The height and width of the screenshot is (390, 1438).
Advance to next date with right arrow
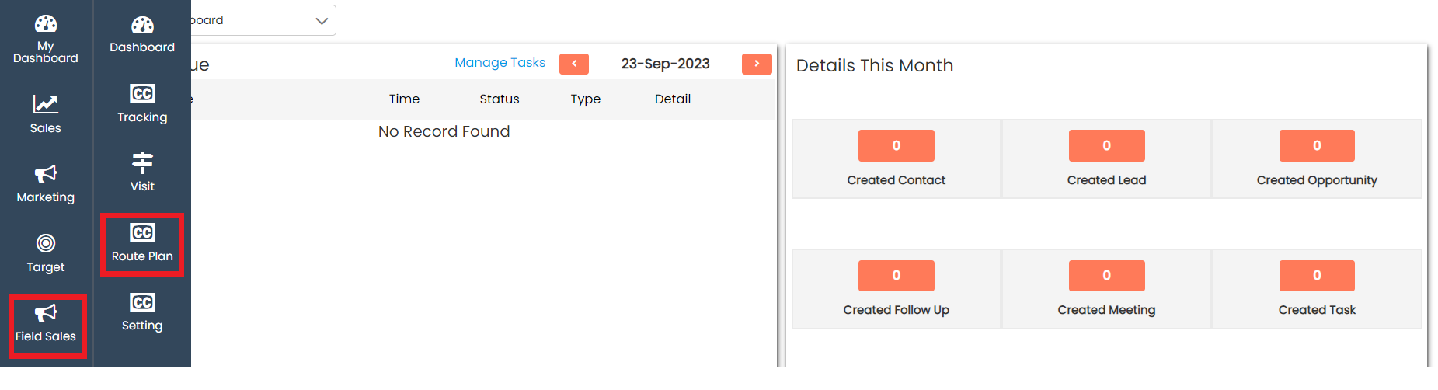pos(757,64)
